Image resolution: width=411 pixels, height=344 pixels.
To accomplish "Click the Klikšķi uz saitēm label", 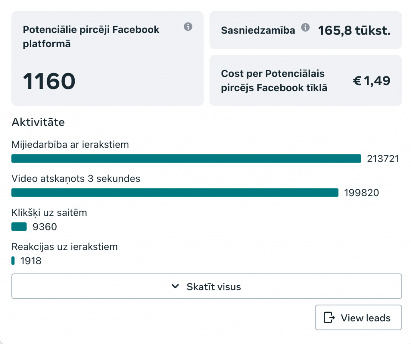I will 49,213.
